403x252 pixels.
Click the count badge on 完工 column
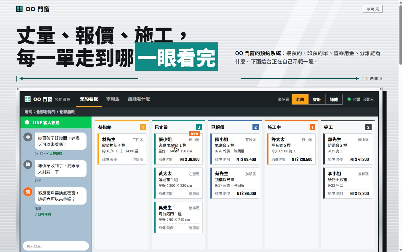click(368, 127)
